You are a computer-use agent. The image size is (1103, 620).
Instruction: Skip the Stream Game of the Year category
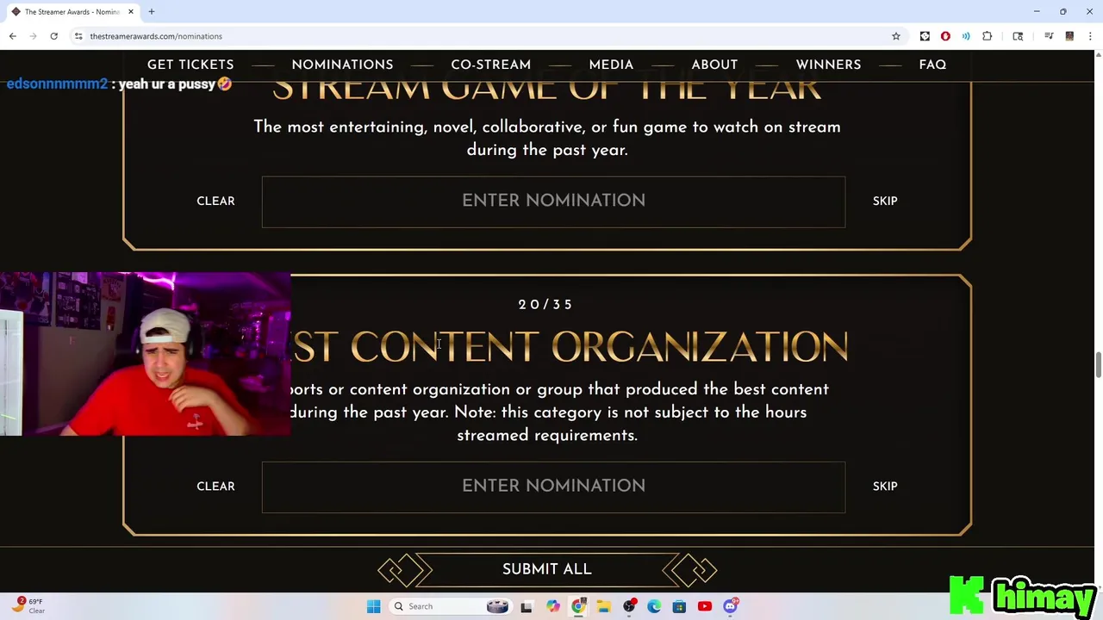click(x=885, y=201)
